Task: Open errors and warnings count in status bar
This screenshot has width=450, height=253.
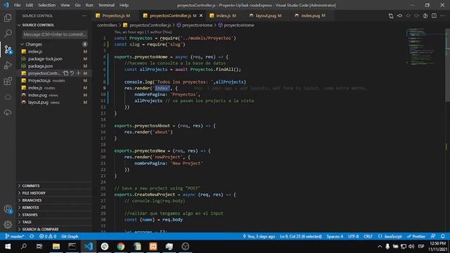Action: pyautogui.click(x=48, y=236)
